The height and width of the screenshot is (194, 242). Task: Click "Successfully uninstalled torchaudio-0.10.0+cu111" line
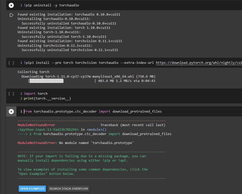coord(69,23)
